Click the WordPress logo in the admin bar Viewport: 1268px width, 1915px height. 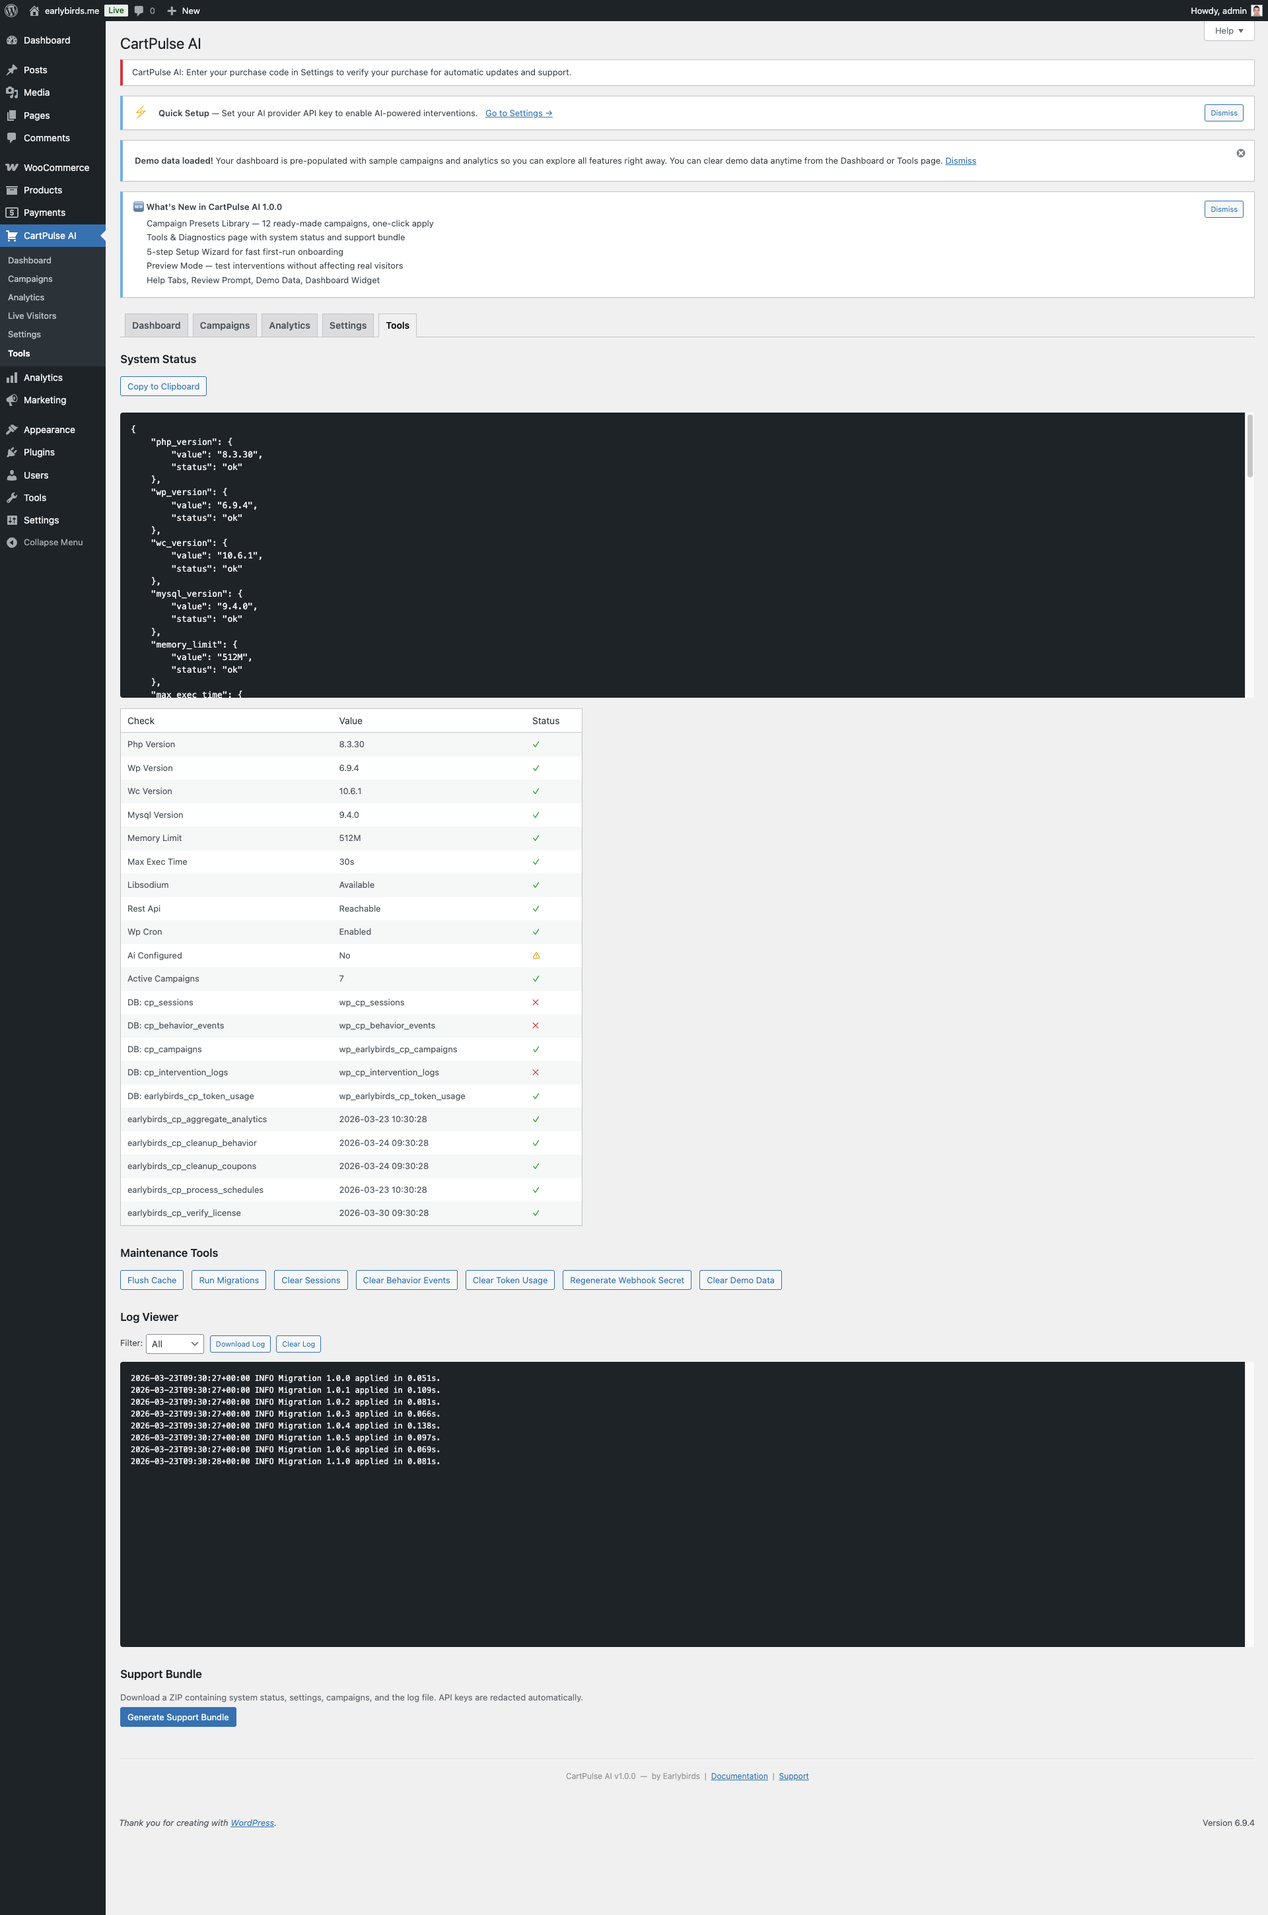click(x=11, y=11)
